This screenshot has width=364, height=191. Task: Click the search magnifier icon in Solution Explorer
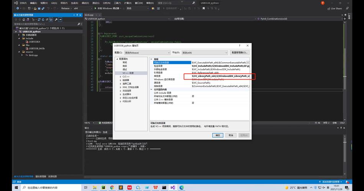click(x=79, y=24)
